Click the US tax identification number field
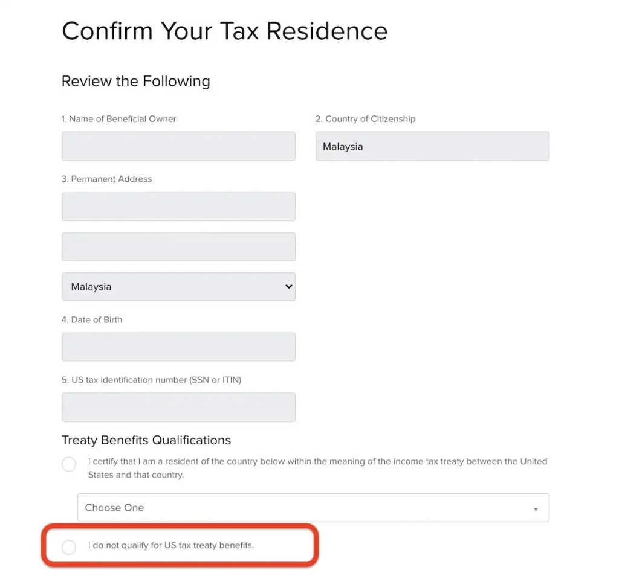The width and height of the screenshot is (619, 579). pos(178,407)
